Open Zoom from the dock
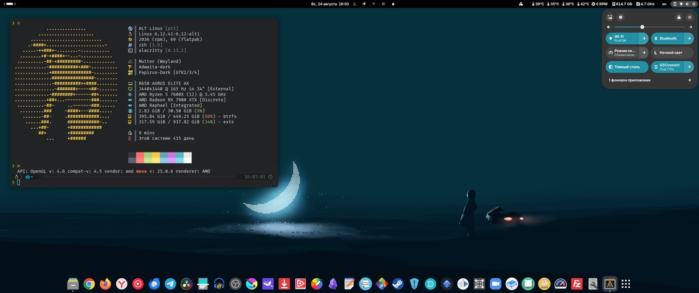The image size is (699, 293). click(x=496, y=284)
